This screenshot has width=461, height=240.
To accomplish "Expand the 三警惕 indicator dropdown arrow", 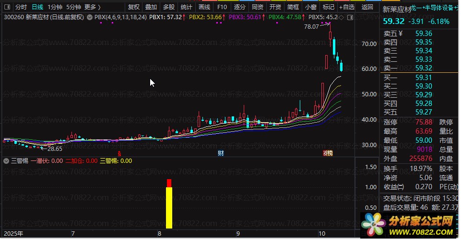I will [x=6, y=160].
